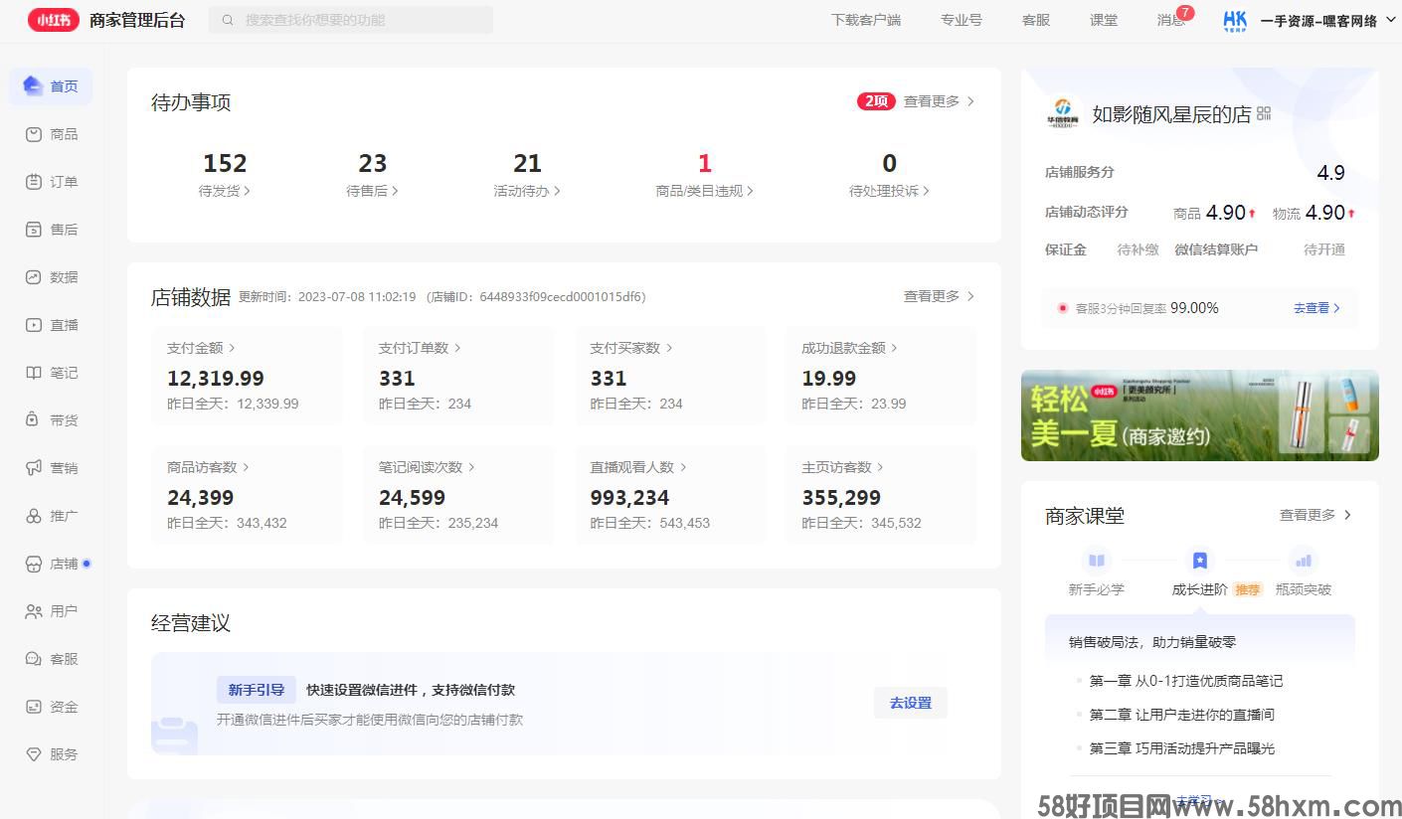Select the 瓶颈突破 chart step icon
The width and height of the screenshot is (1402, 819).
point(1304,560)
